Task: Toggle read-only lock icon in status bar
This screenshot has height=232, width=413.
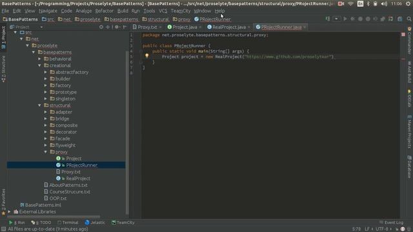Action: coord(397,229)
